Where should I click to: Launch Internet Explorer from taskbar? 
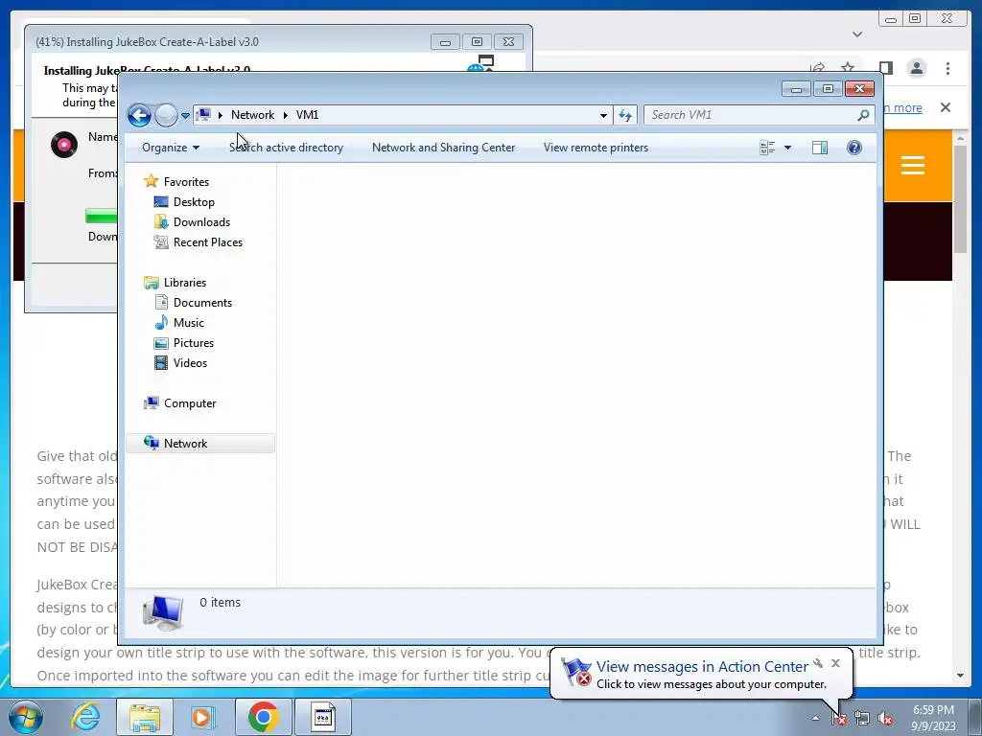click(85, 717)
